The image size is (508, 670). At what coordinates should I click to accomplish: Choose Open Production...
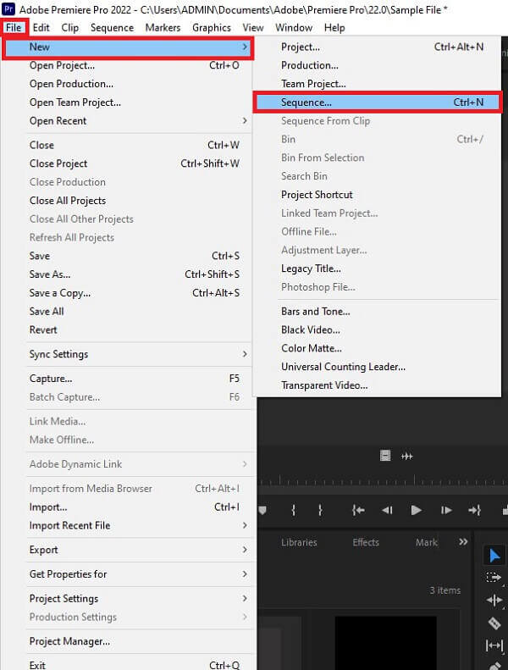point(128,84)
